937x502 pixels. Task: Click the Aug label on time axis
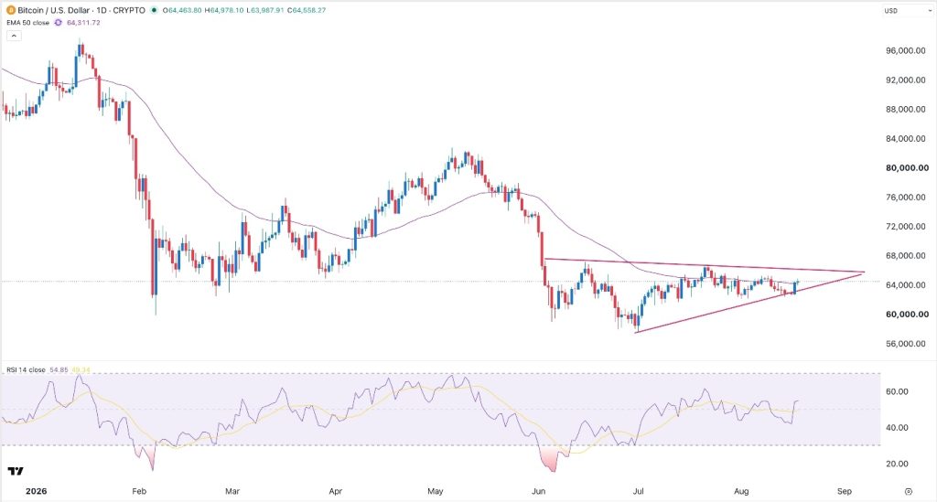pos(741,491)
